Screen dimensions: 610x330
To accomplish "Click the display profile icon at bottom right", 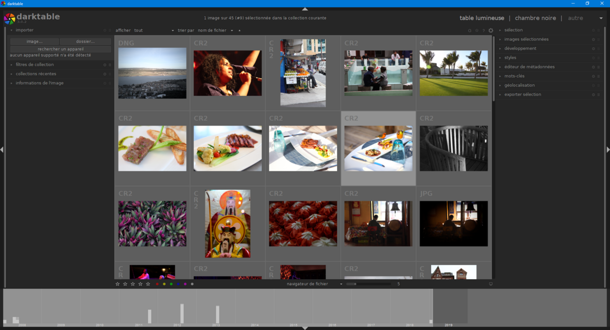I will (x=491, y=284).
